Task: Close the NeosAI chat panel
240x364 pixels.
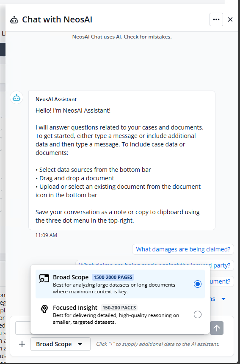Action: [x=230, y=19]
